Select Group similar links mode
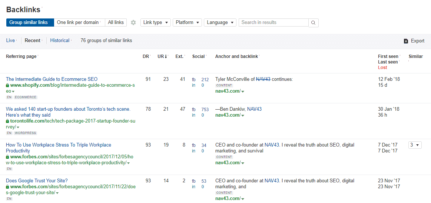431x203 pixels. click(30, 23)
